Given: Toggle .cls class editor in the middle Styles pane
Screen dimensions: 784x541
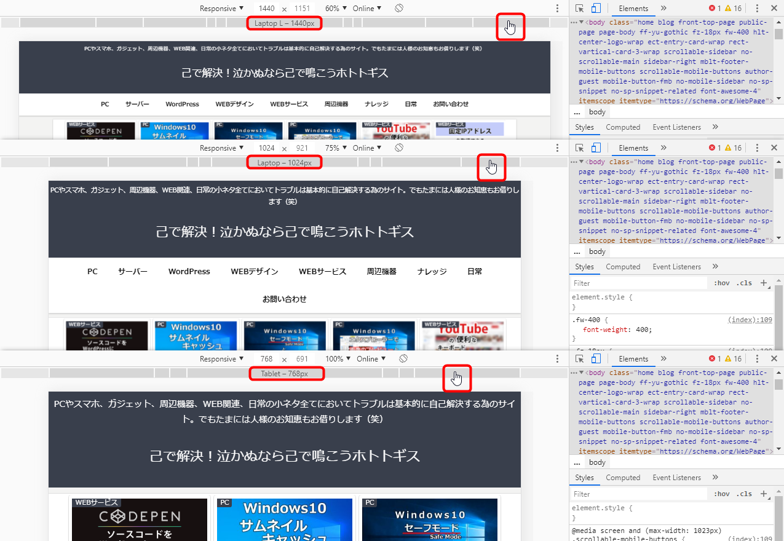Looking at the screenshot, I should 745,283.
